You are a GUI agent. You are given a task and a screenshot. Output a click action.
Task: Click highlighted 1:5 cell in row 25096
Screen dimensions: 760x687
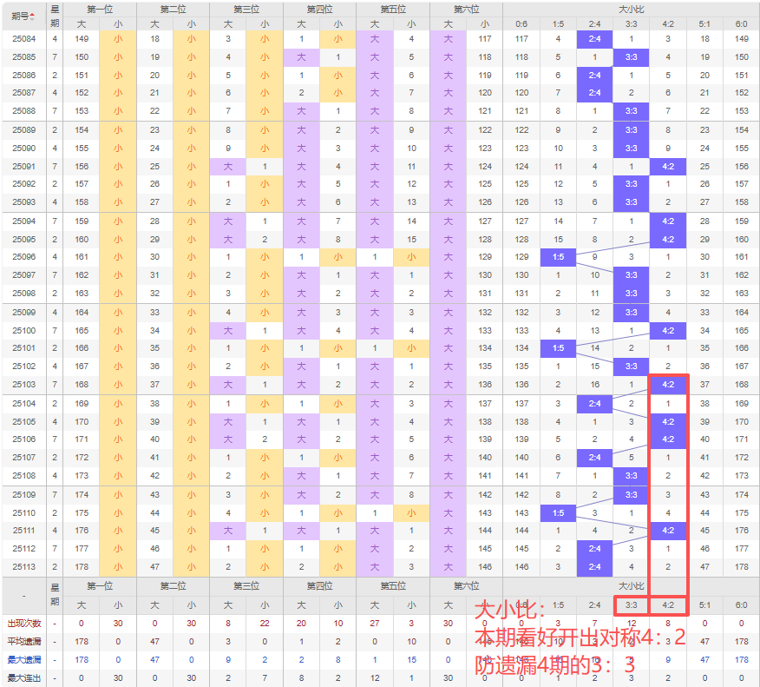[x=559, y=257]
